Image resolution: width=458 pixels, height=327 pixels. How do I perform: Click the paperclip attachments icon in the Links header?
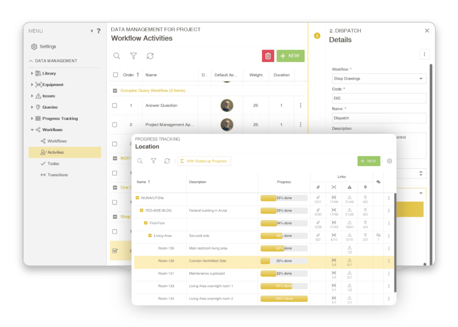[x=318, y=187]
